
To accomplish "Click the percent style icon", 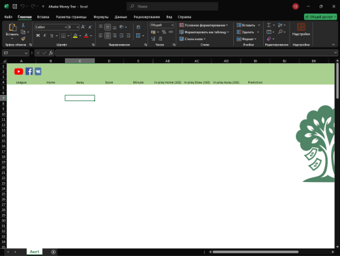I will (x=164, y=32).
